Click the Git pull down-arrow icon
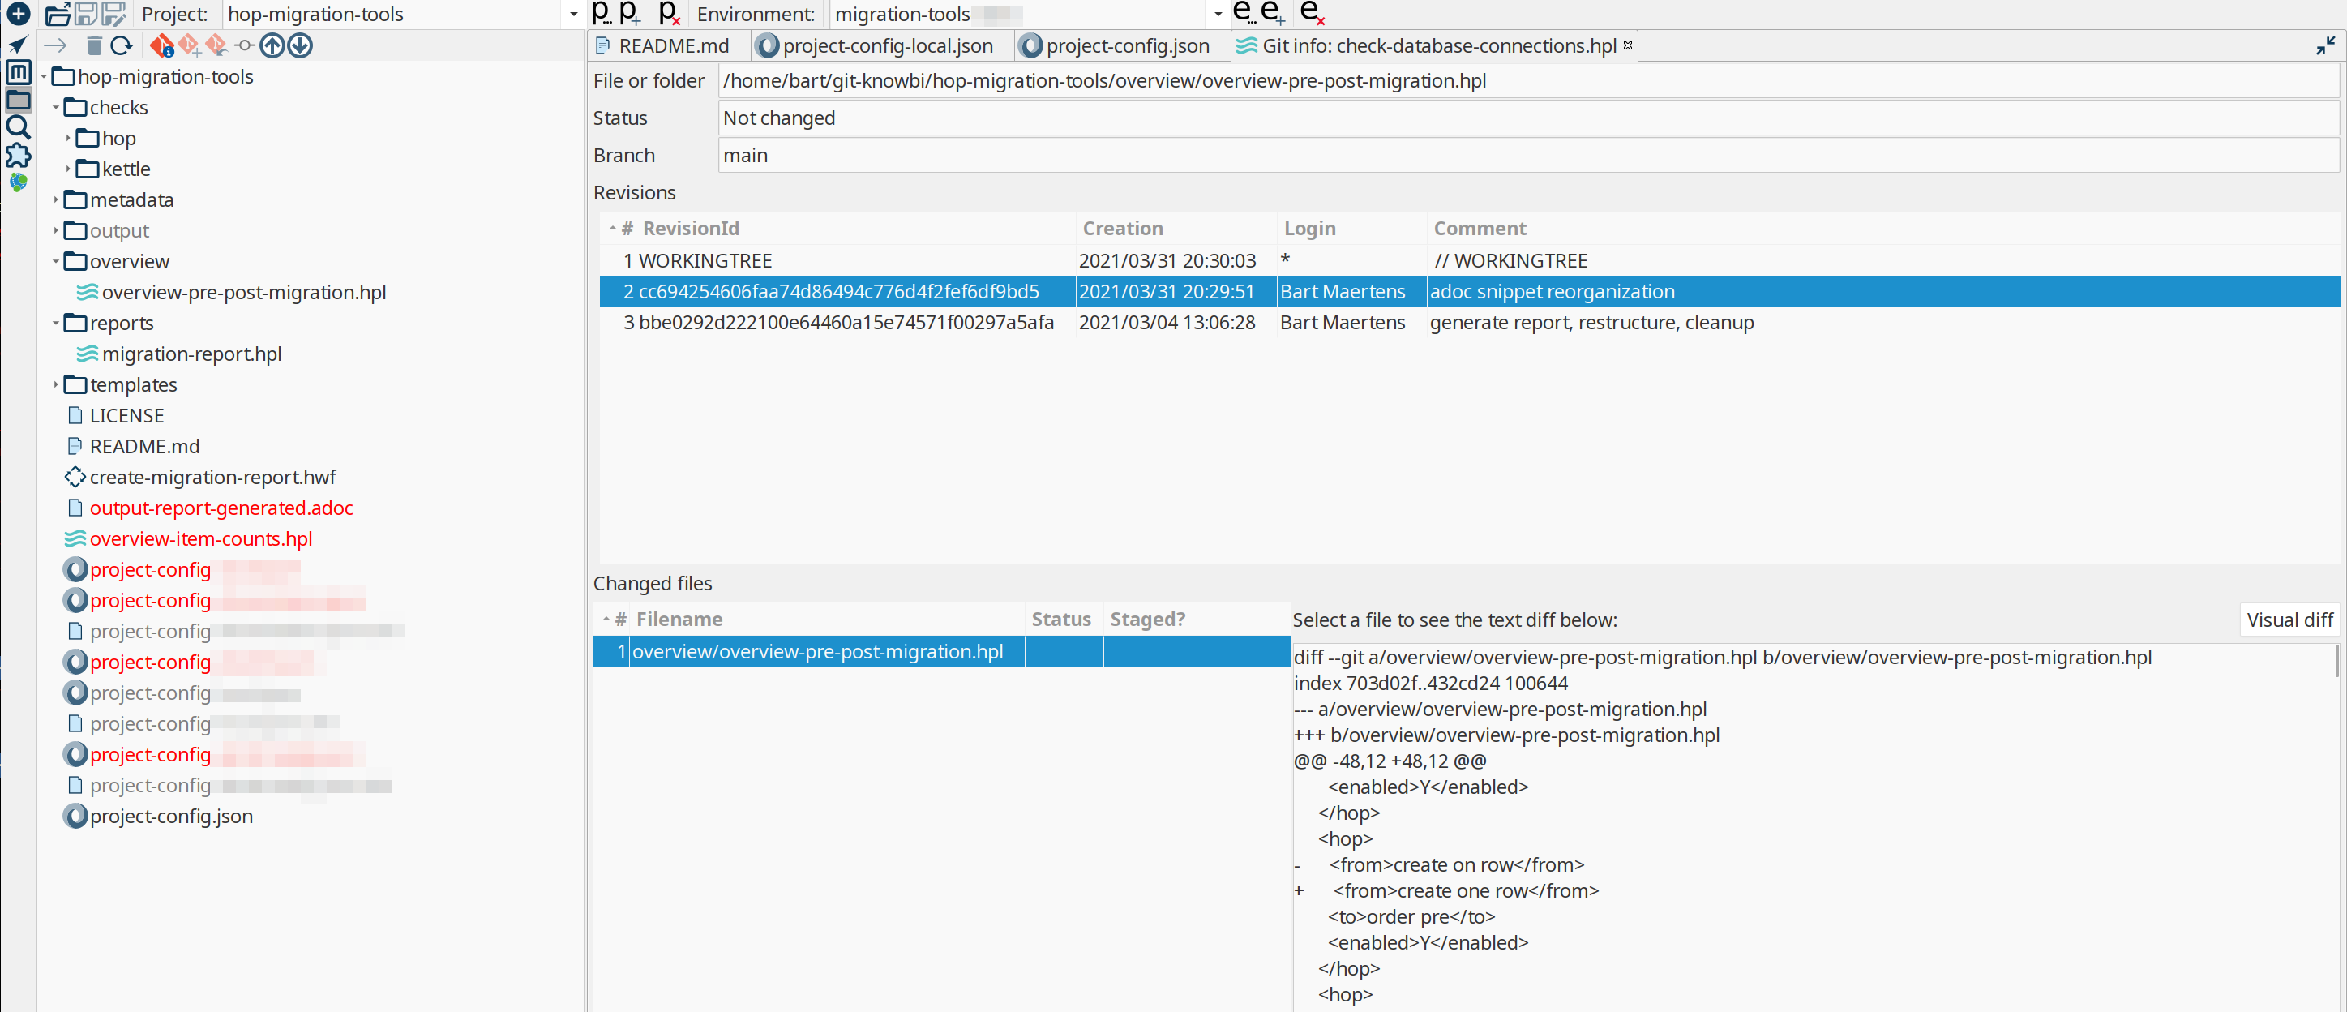Viewport: 2347px width, 1012px height. pos(300,45)
